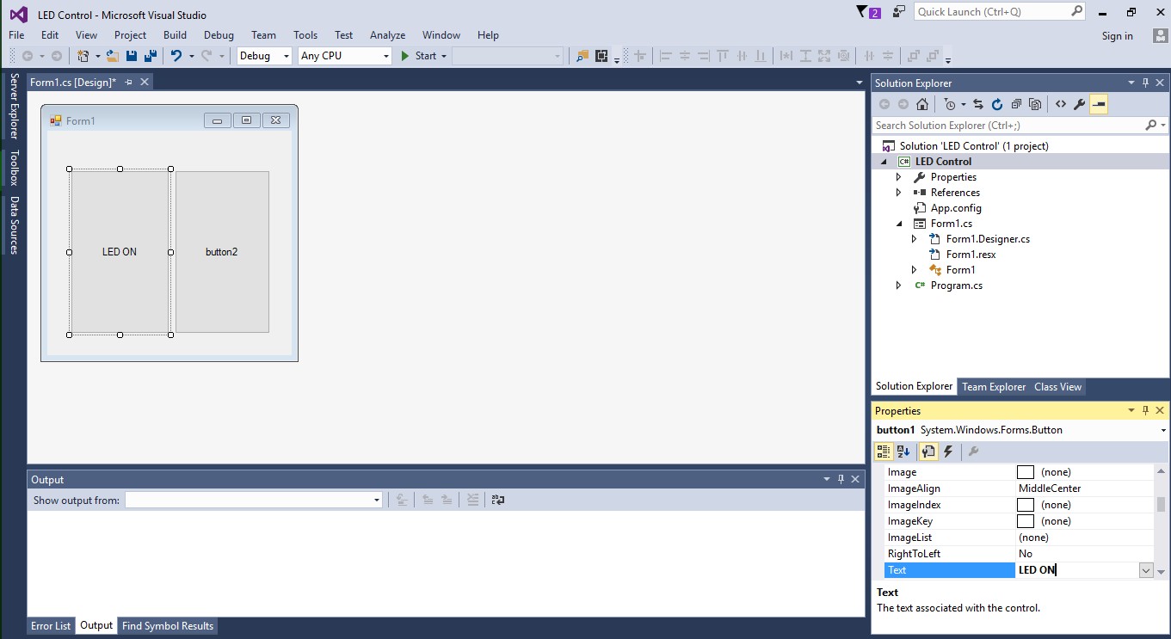Switch Properties window to Alphabetical sort
The height and width of the screenshot is (639, 1171).
(903, 452)
